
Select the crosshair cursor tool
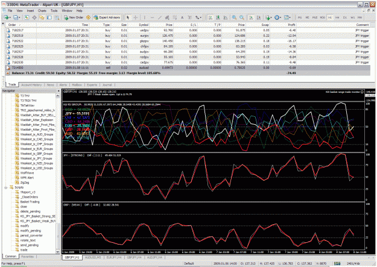coord(136,17)
